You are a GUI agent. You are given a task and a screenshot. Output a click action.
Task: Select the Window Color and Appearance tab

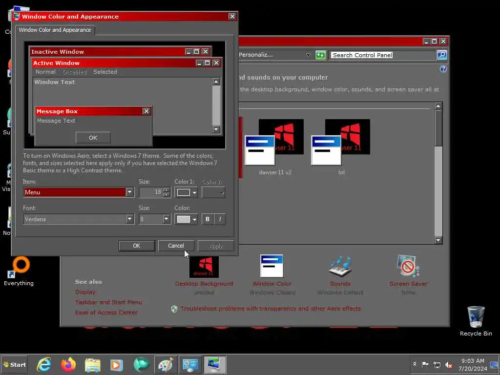(55, 30)
